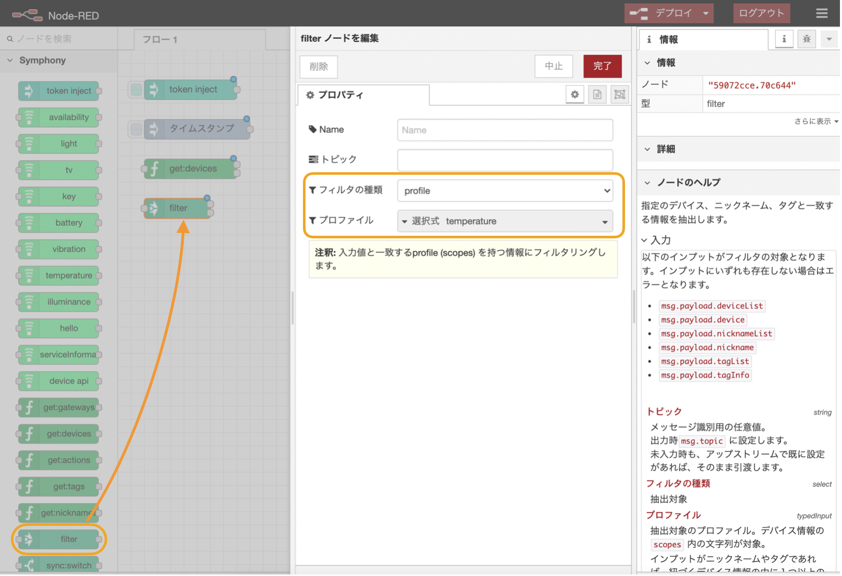
Task: Select the serviceInforma palette node
Action: pyautogui.click(x=59, y=355)
